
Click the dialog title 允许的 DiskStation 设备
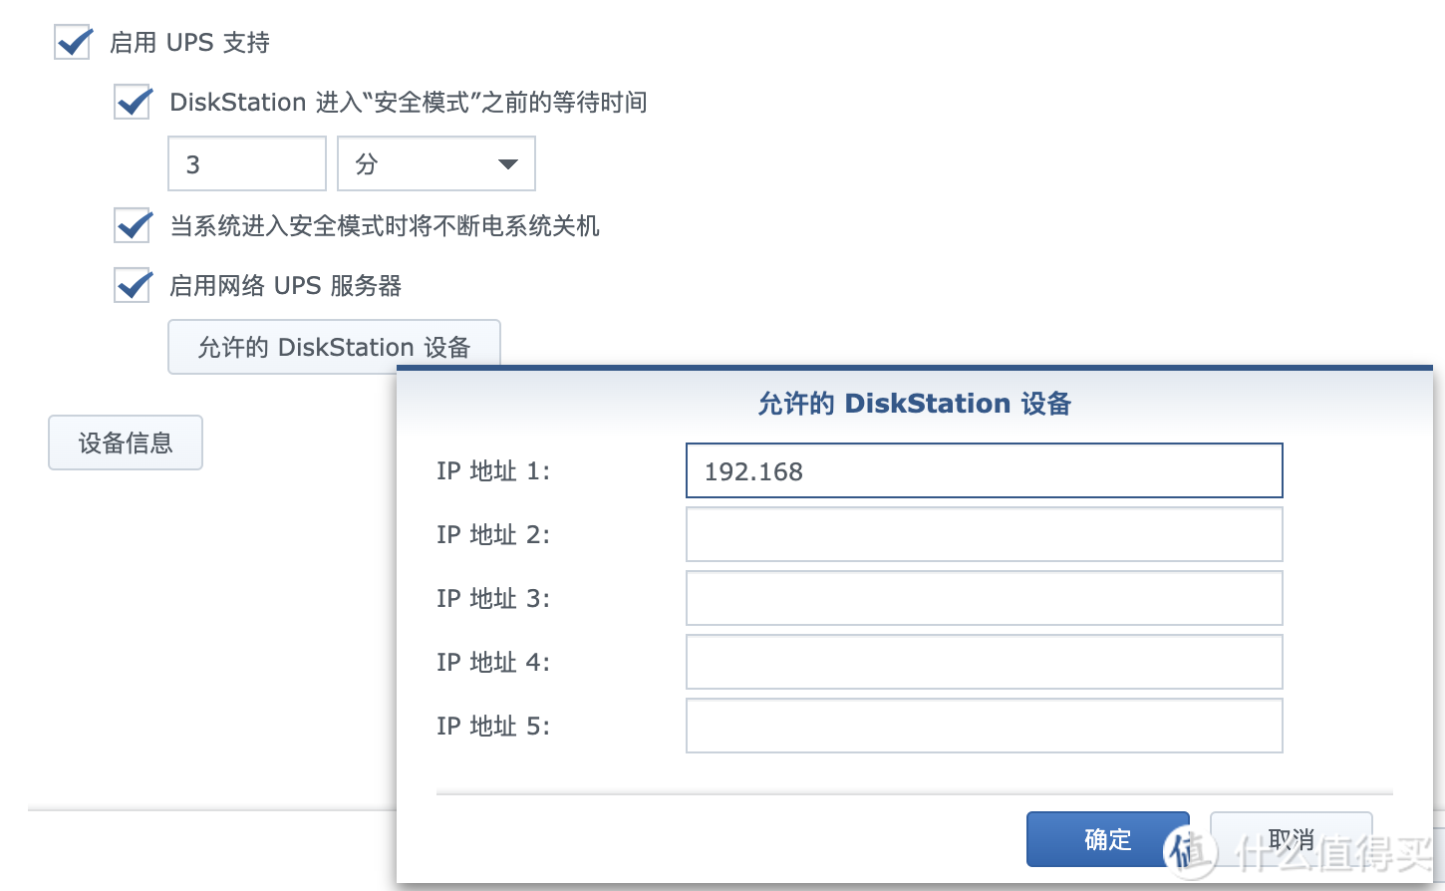(x=914, y=404)
